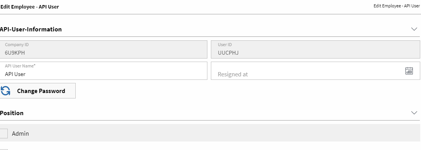Toggle the partially visible checkbox below Admin
The width and height of the screenshot is (421, 150).
pos(3,149)
